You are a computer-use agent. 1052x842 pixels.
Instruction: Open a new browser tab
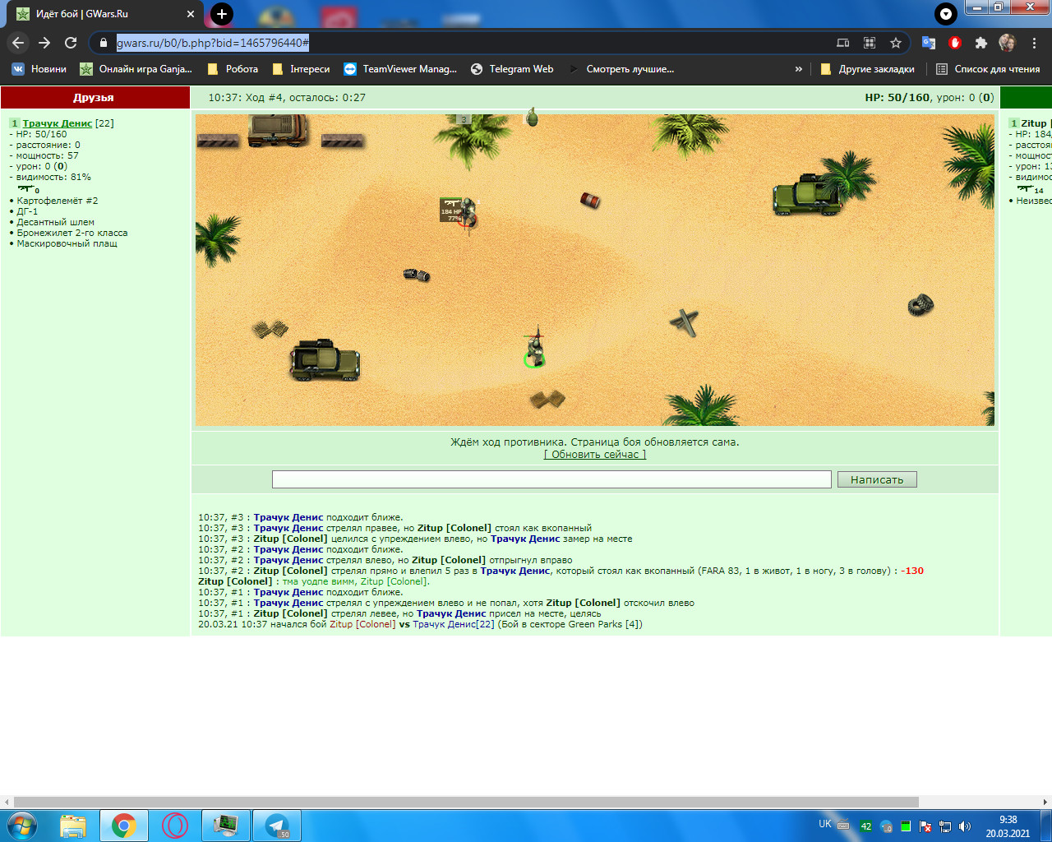pos(221,14)
